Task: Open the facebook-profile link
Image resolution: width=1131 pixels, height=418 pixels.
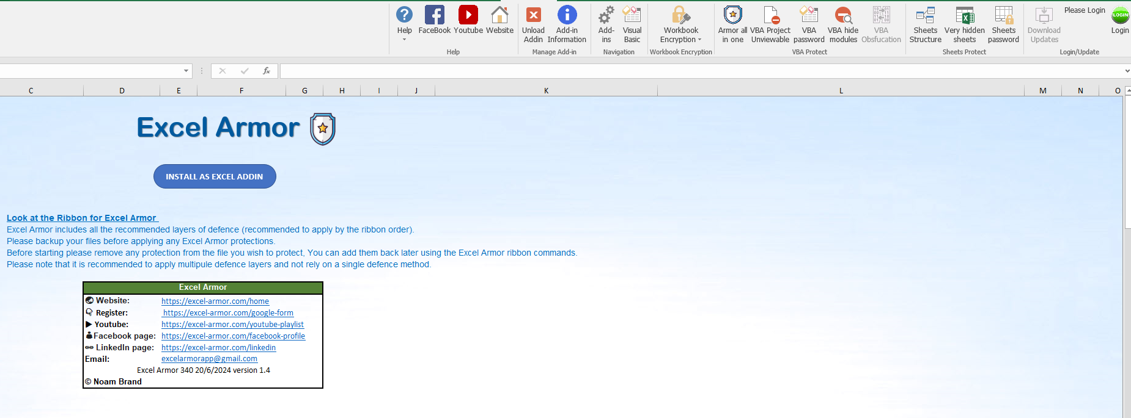Action: pos(233,336)
